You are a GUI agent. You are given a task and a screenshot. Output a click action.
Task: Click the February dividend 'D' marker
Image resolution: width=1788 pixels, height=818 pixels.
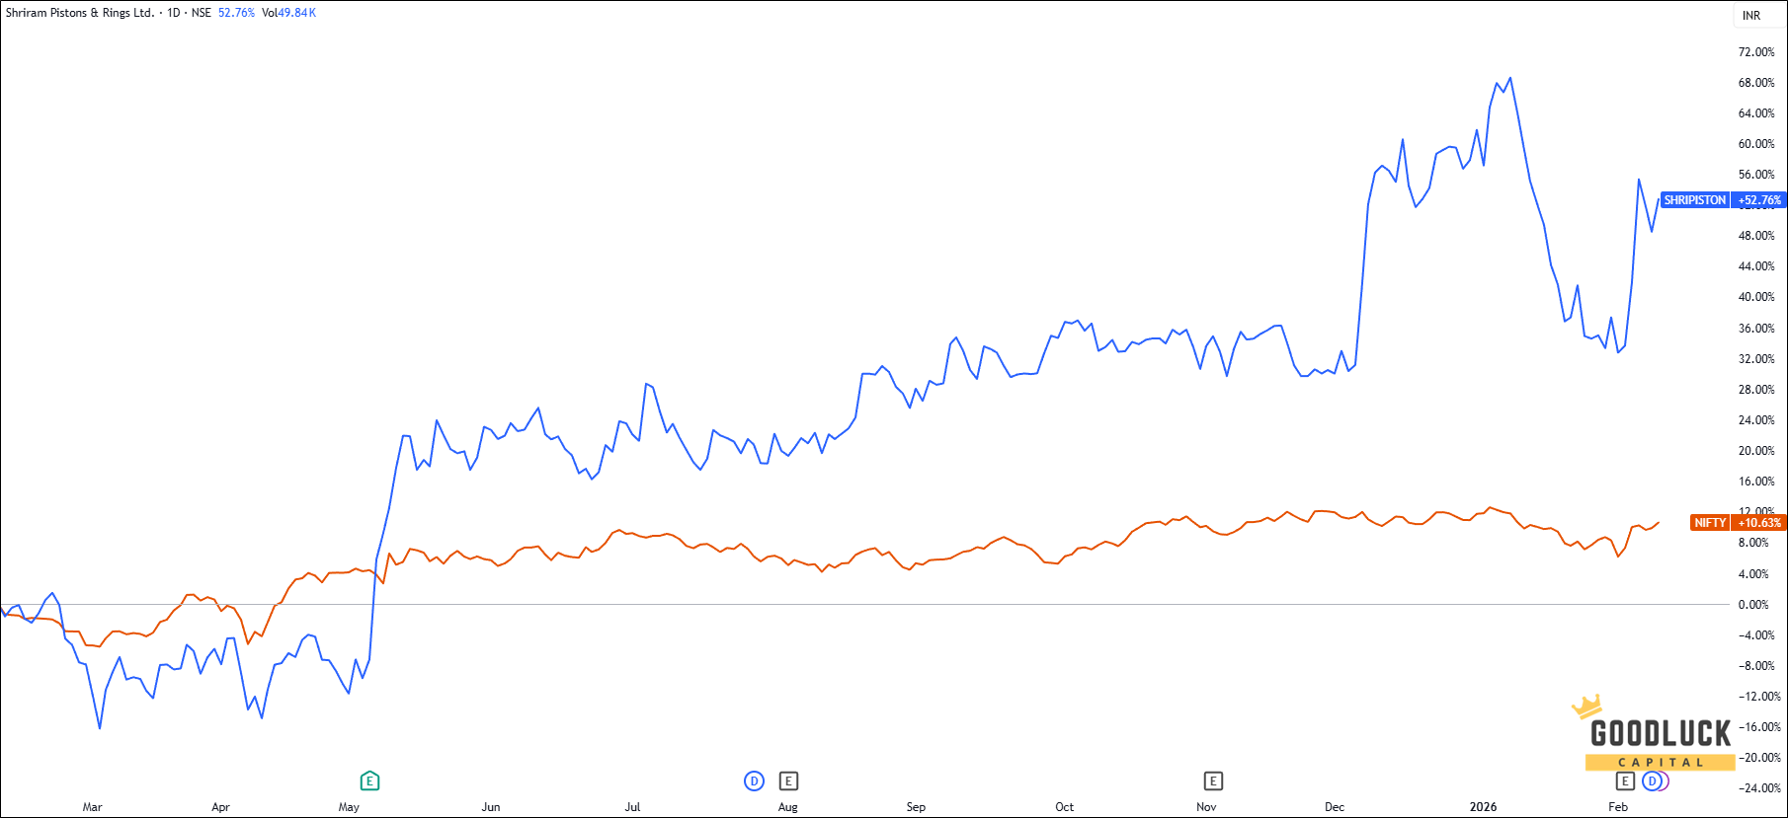pyautogui.click(x=1652, y=781)
